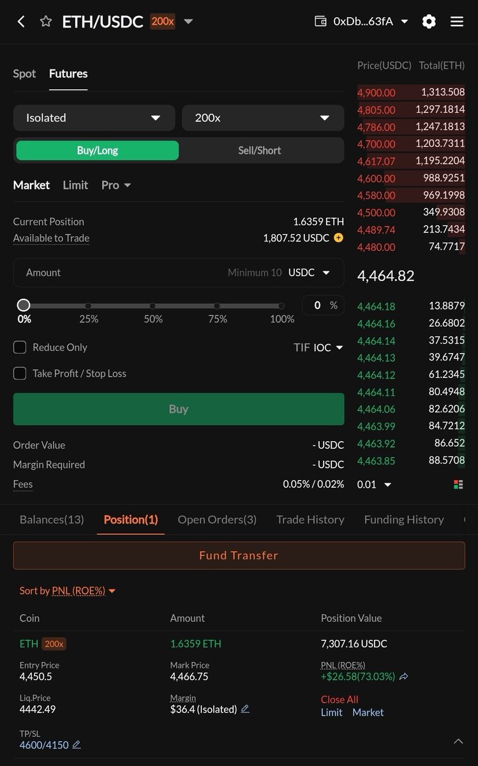The height and width of the screenshot is (766, 478).
Task: Edit the margin with pencil icon
Action: click(x=245, y=709)
